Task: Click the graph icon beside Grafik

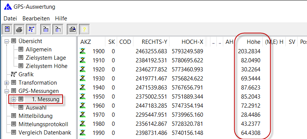Action: tap(14, 74)
